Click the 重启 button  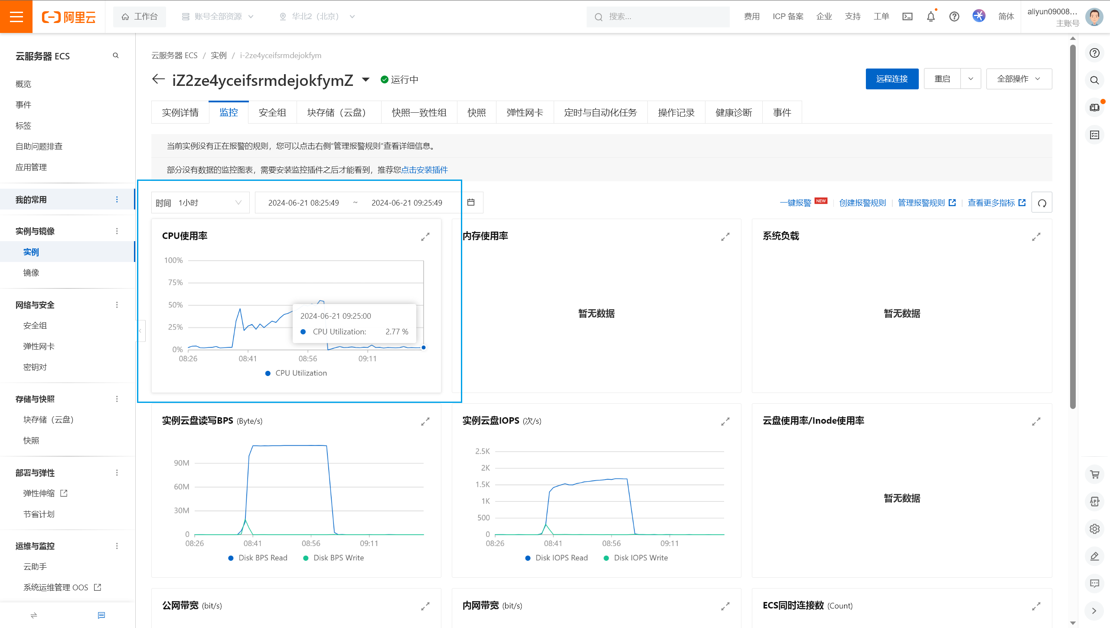[x=942, y=79]
